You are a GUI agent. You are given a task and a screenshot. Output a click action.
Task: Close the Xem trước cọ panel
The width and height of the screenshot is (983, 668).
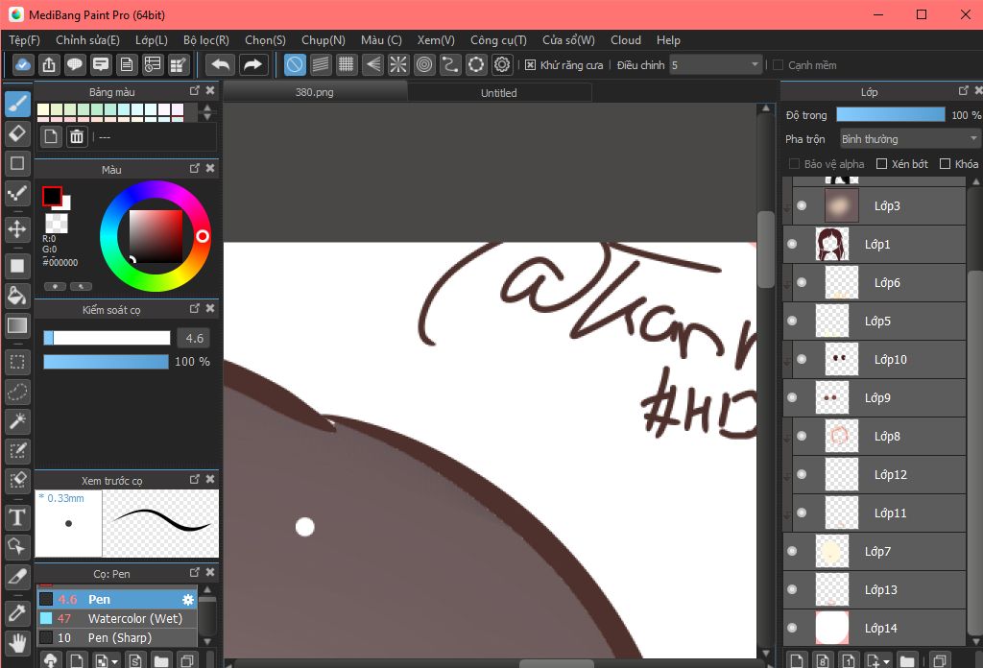(x=210, y=479)
